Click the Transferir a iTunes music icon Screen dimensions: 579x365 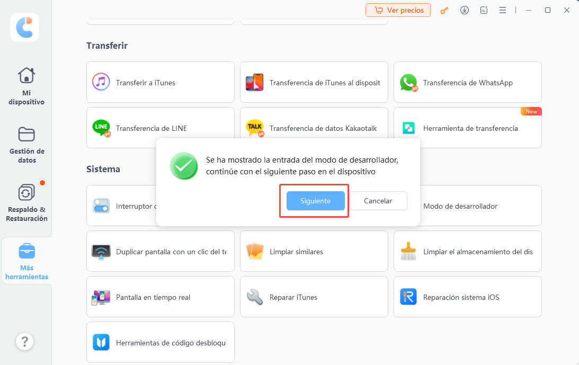101,82
